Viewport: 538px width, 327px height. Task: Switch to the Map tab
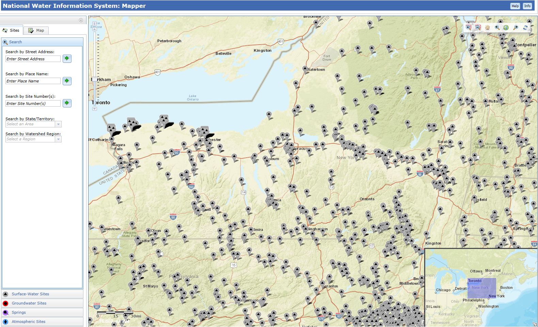[36, 30]
